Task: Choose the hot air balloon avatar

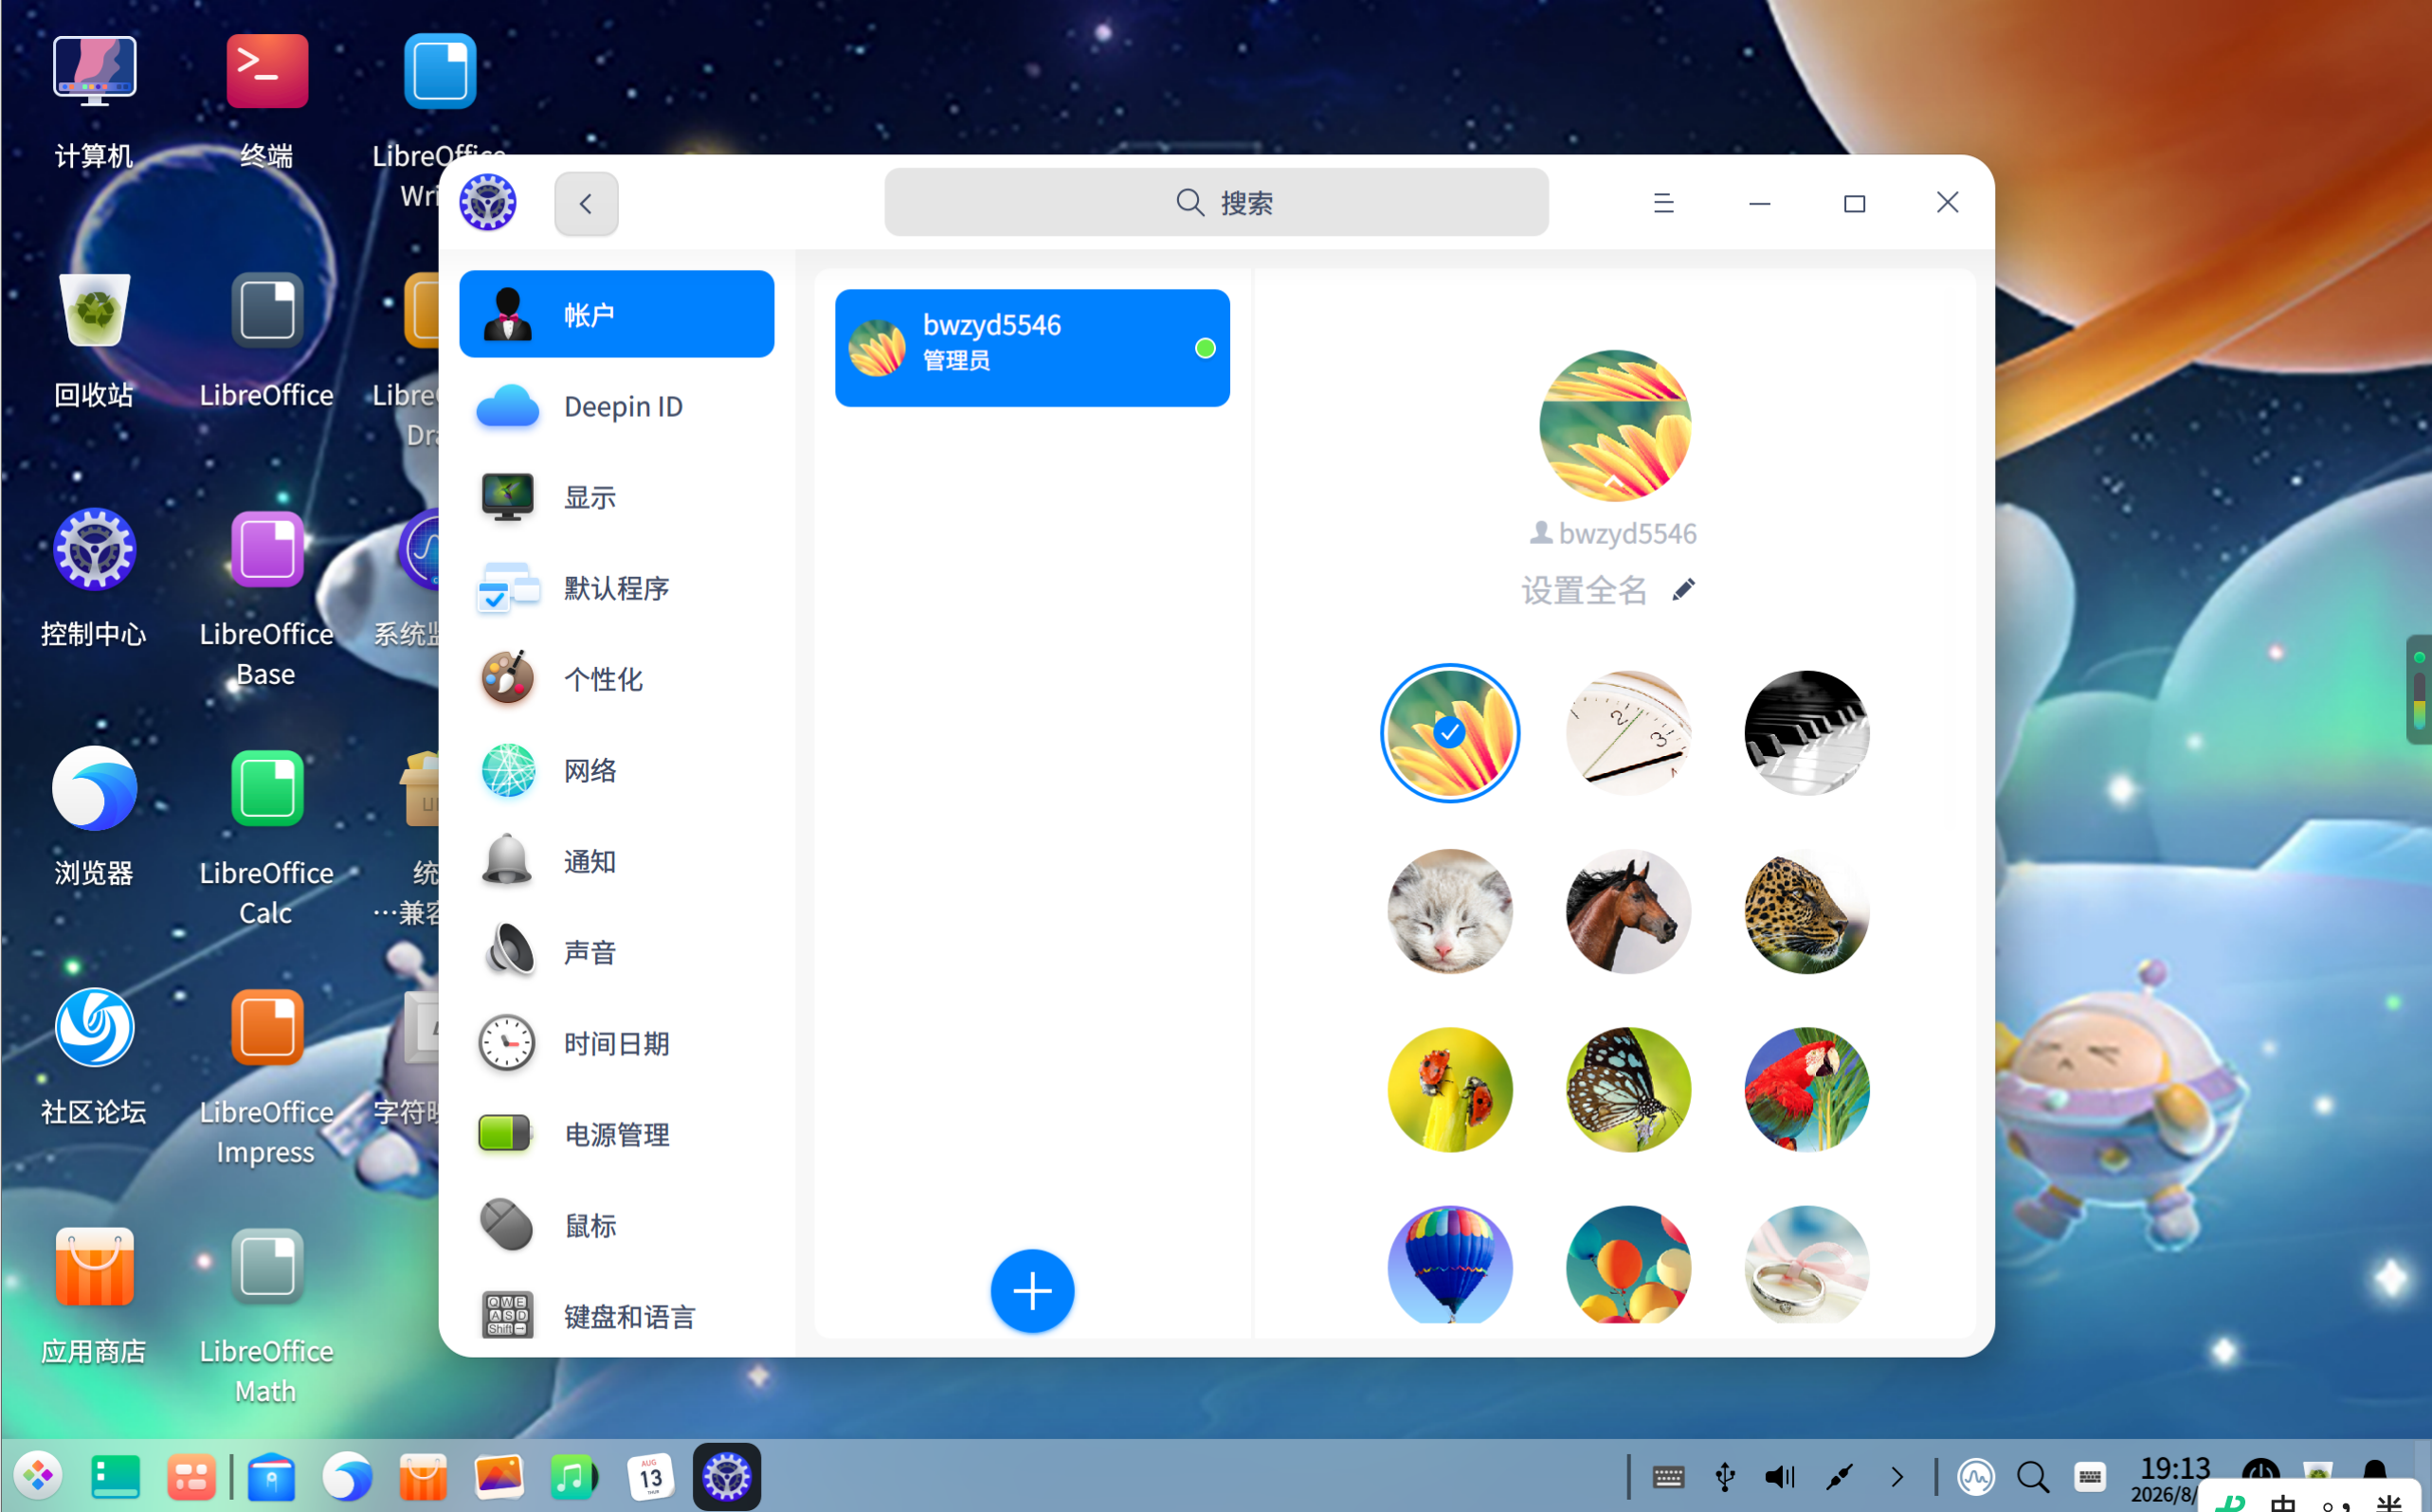Action: 1449,1265
